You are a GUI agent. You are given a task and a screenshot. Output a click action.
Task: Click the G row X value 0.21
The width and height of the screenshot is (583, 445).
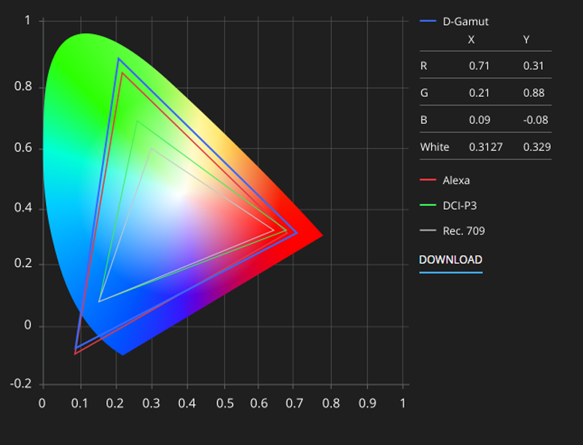[479, 93]
